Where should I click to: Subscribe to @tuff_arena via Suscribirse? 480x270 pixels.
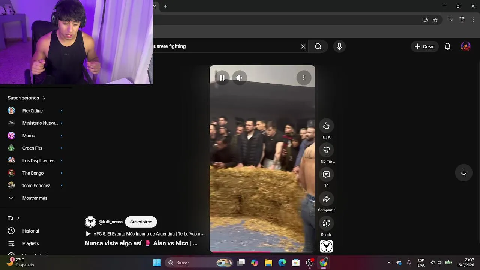(x=141, y=222)
